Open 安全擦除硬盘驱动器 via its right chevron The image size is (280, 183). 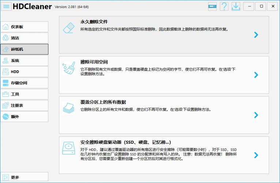(256, 155)
